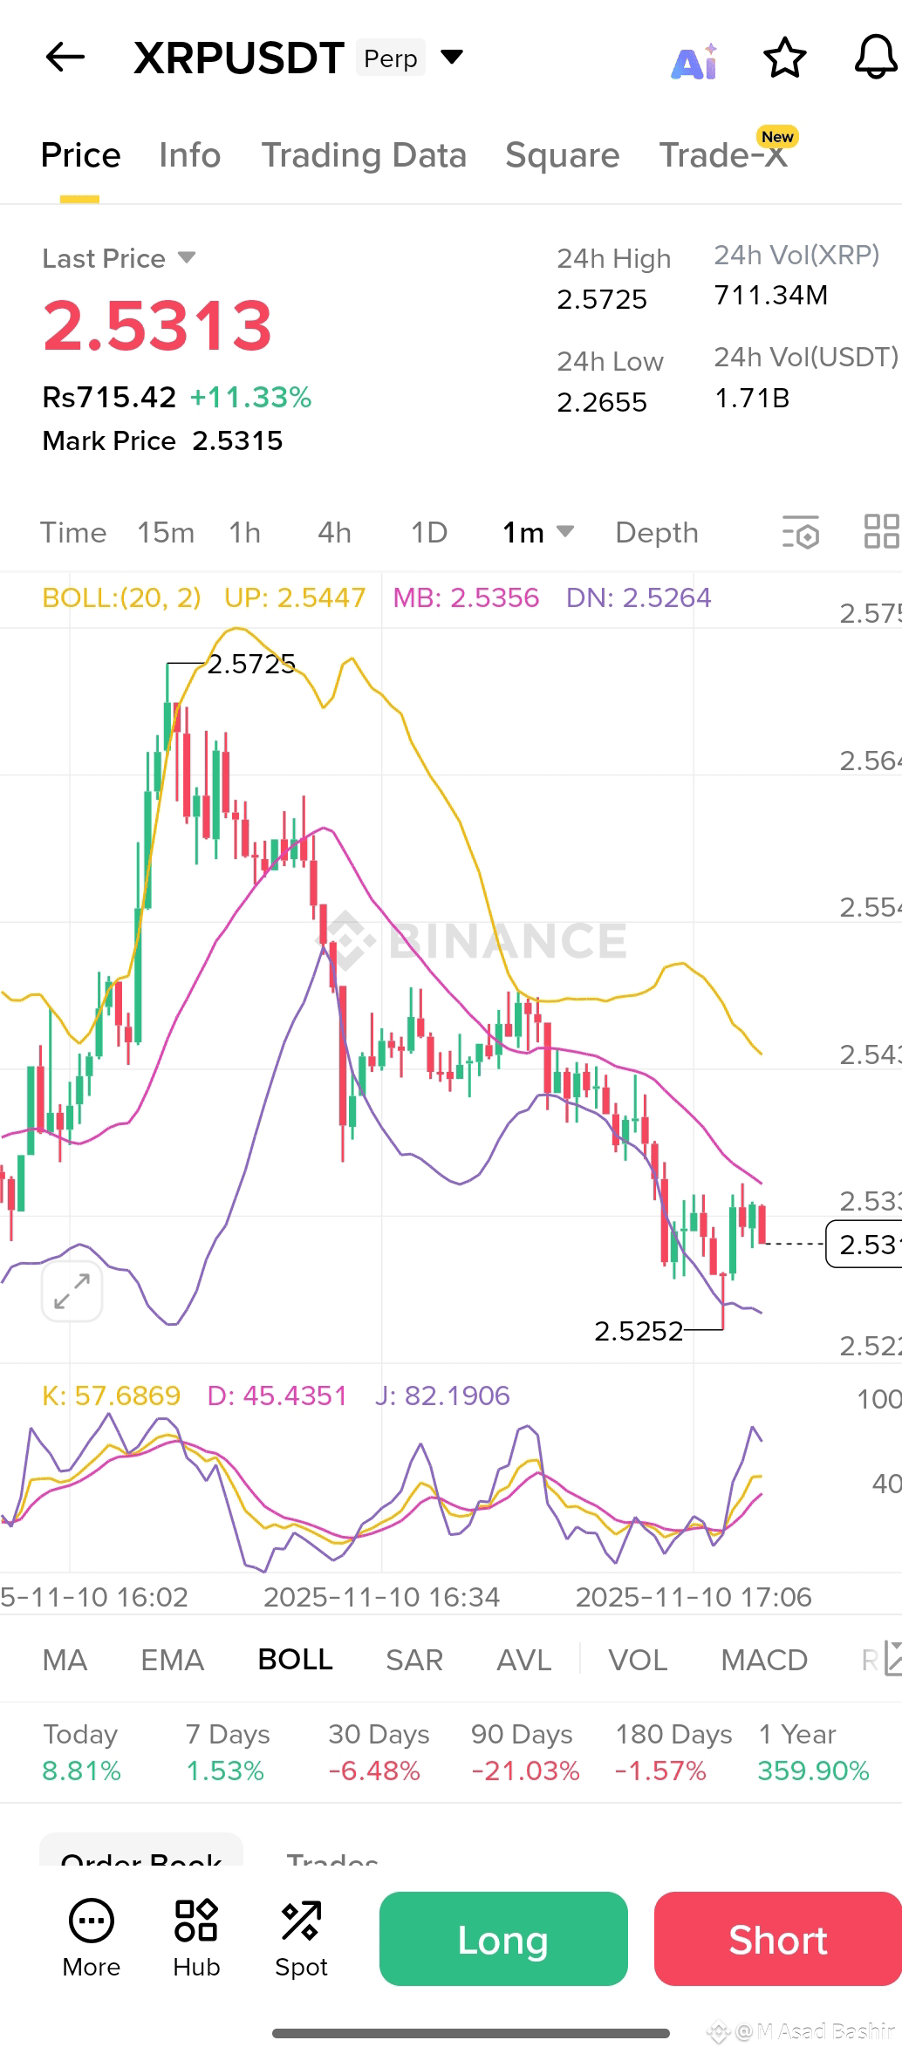Image resolution: width=902 pixels, height=2054 pixels.
Task: Open the Square tab
Action: [x=563, y=155]
